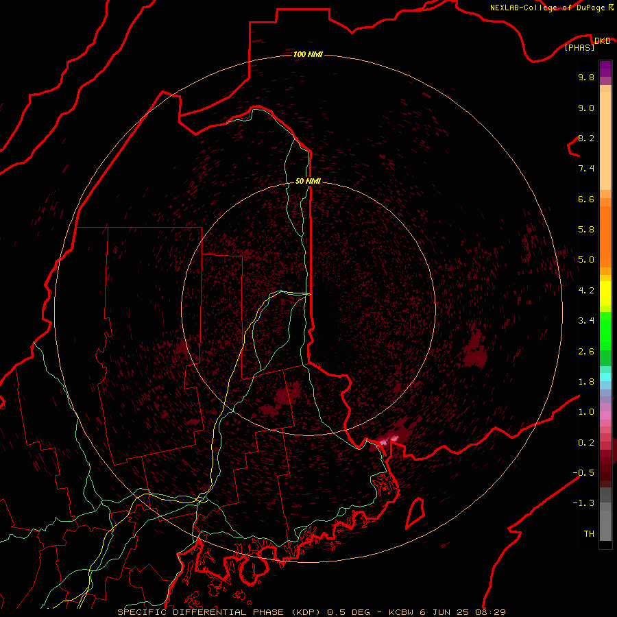Click the [PHAS] legend label
This screenshot has width=617, height=617.
(579, 48)
